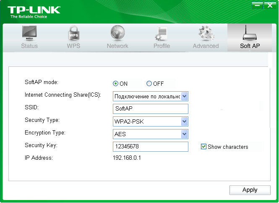Viewport: 279px width, 203px height.
Task: Switch to the Status tab label
Action: pos(29,46)
